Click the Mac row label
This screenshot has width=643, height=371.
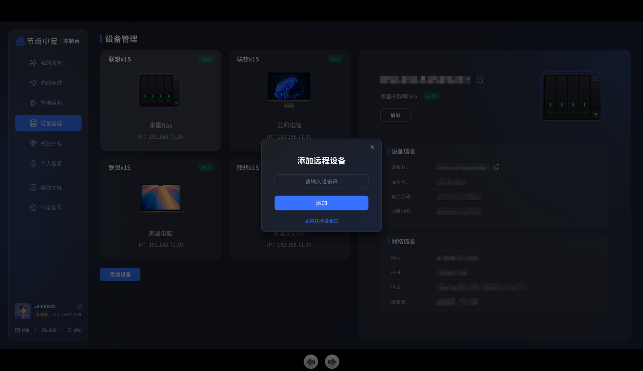pos(397,258)
